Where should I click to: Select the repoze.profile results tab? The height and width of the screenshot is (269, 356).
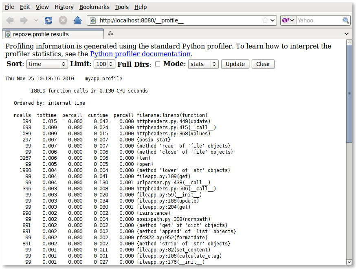(x=53, y=34)
